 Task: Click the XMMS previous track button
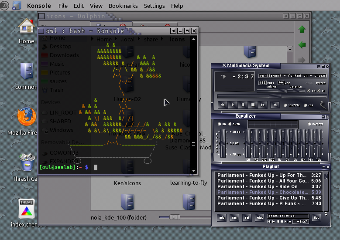(x=223, y=105)
